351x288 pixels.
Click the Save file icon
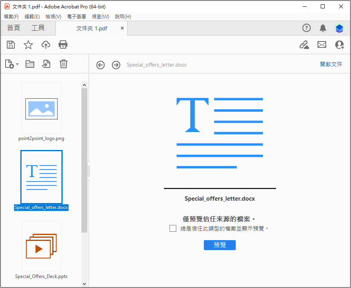11,45
